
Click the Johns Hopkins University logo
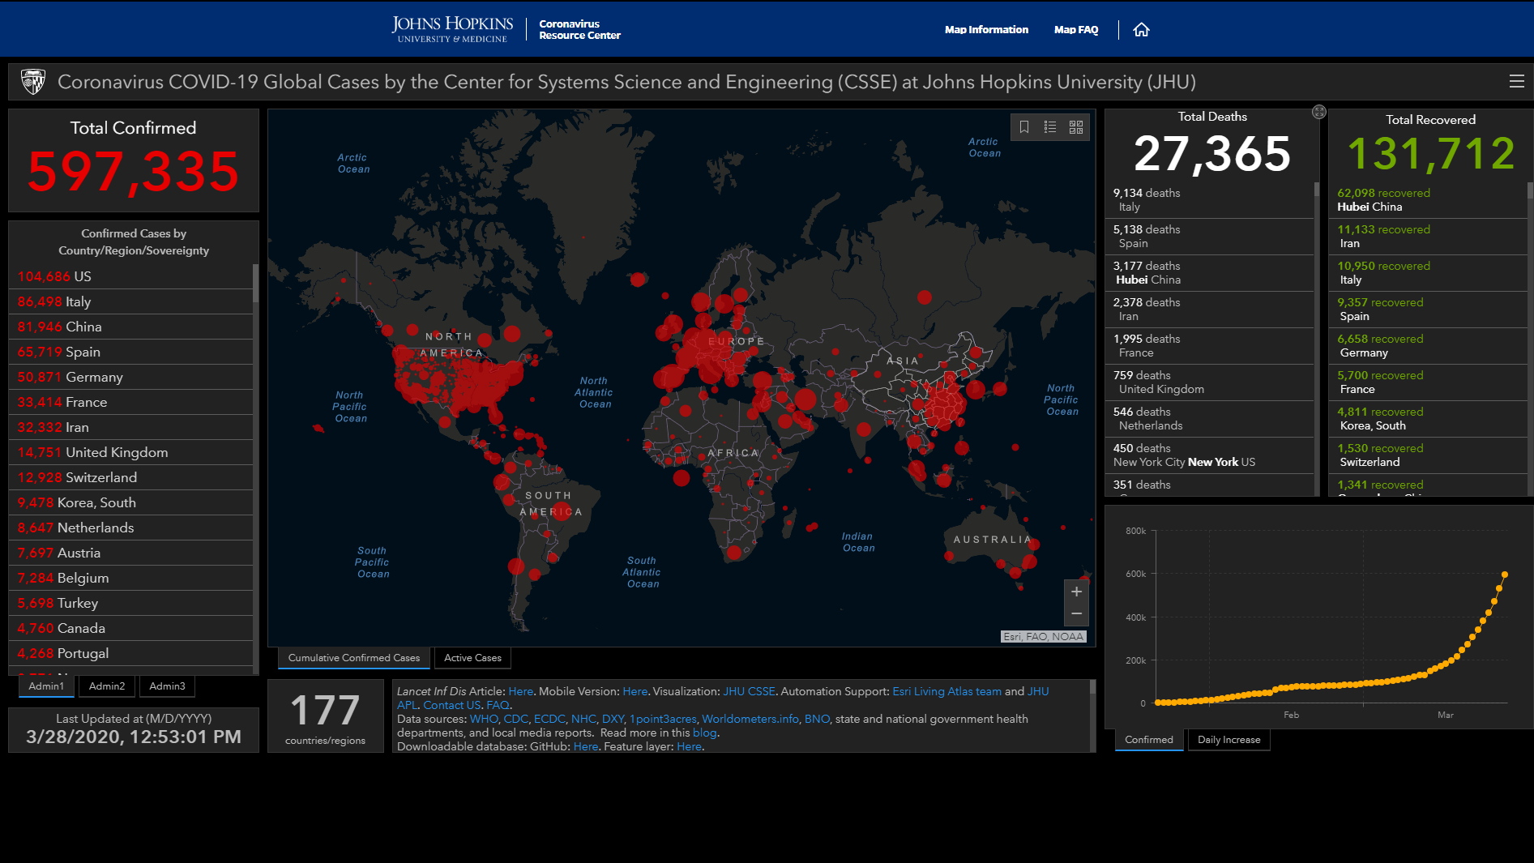point(452,29)
